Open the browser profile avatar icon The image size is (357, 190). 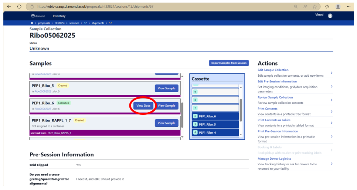point(338,7)
